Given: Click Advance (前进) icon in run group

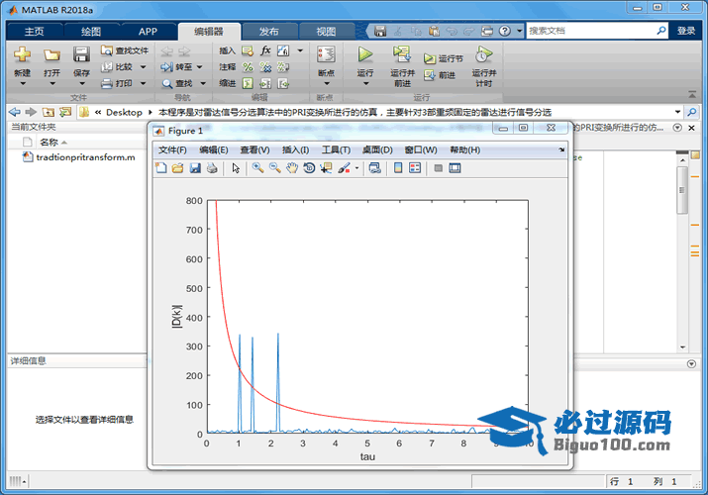Looking at the screenshot, I should click(x=430, y=75).
